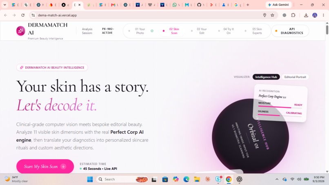Open a new browser tab with plus

tap(248, 5)
